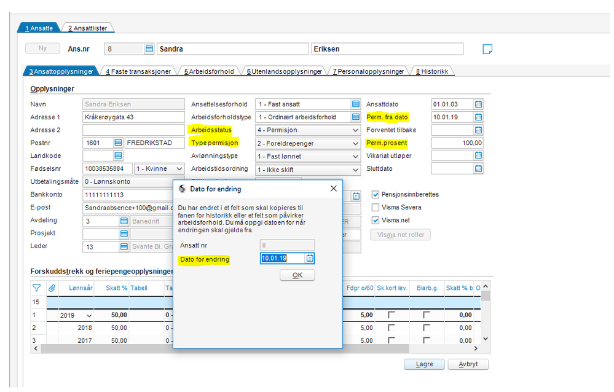Expand the Avlønningstype dropdown
This screenshot has height=392, width=614.
(x=355, y=156)
